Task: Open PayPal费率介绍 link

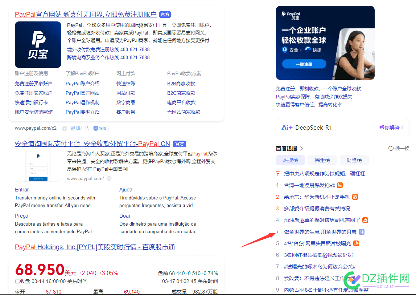Action: 82,112
